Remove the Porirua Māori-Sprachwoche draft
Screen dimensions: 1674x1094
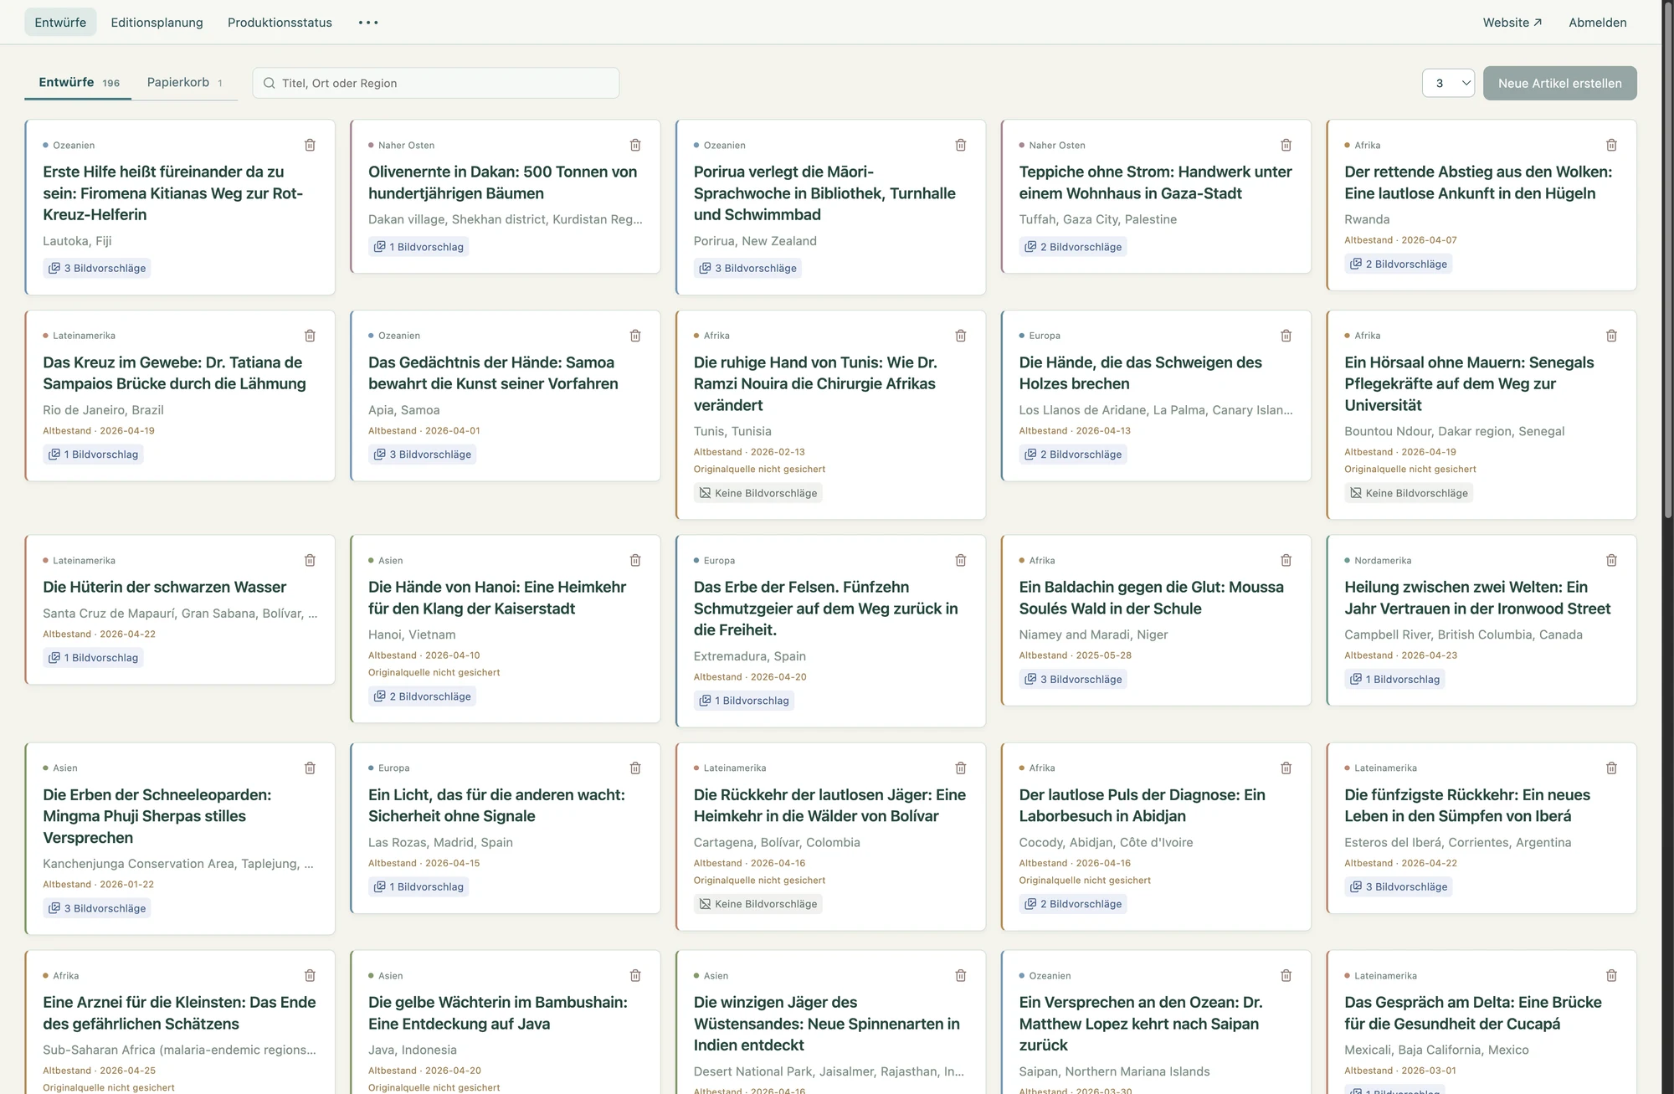point(961,145)
